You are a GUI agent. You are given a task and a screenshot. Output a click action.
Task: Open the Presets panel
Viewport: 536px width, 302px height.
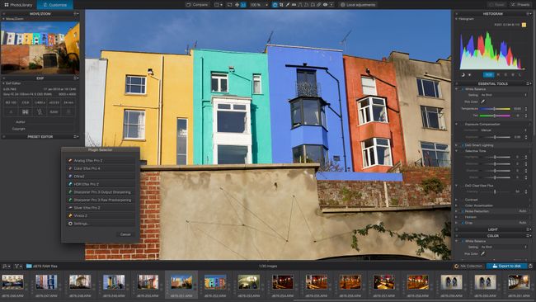pos(520,5)
